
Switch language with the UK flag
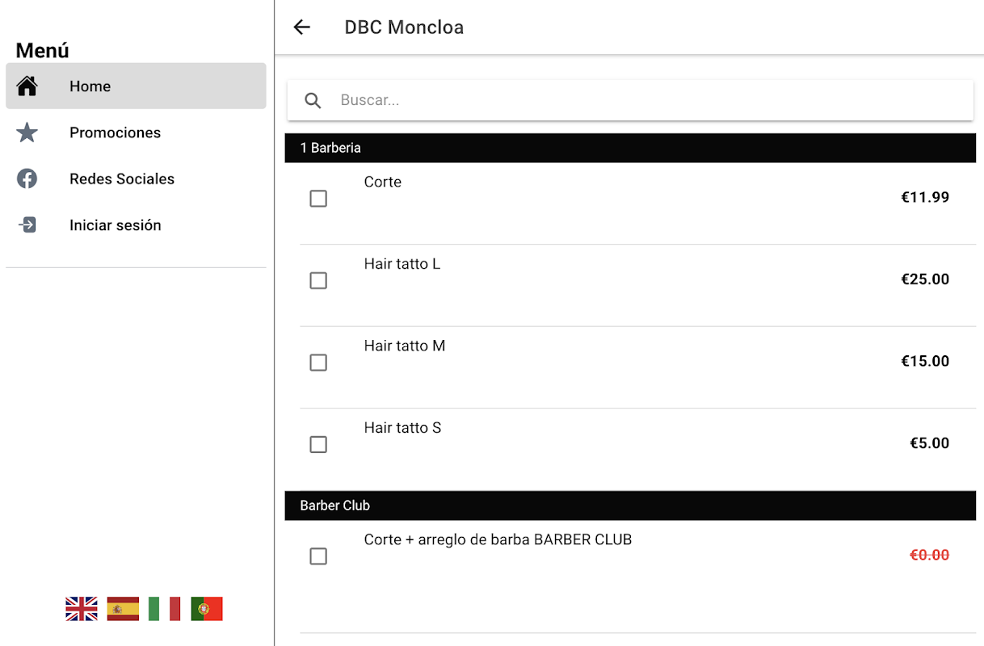[82, 609]
